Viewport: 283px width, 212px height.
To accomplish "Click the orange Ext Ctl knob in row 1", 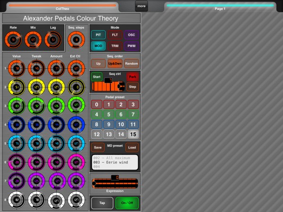I will (76, 68).
